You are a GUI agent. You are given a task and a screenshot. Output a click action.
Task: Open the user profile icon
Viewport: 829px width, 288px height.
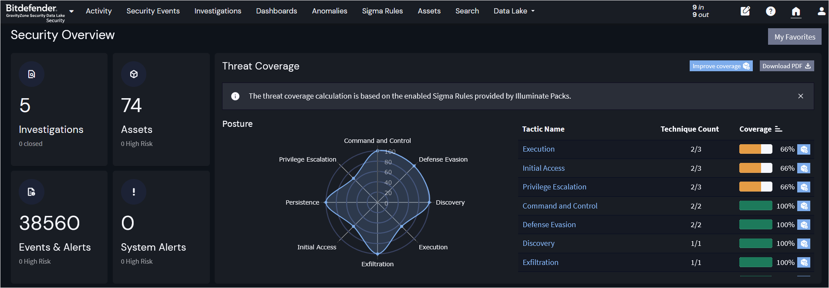point(821,11)
